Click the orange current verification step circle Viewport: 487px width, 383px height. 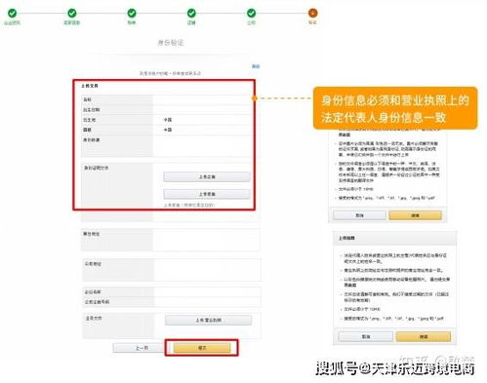pyautogui.click(x=312, y=13)
